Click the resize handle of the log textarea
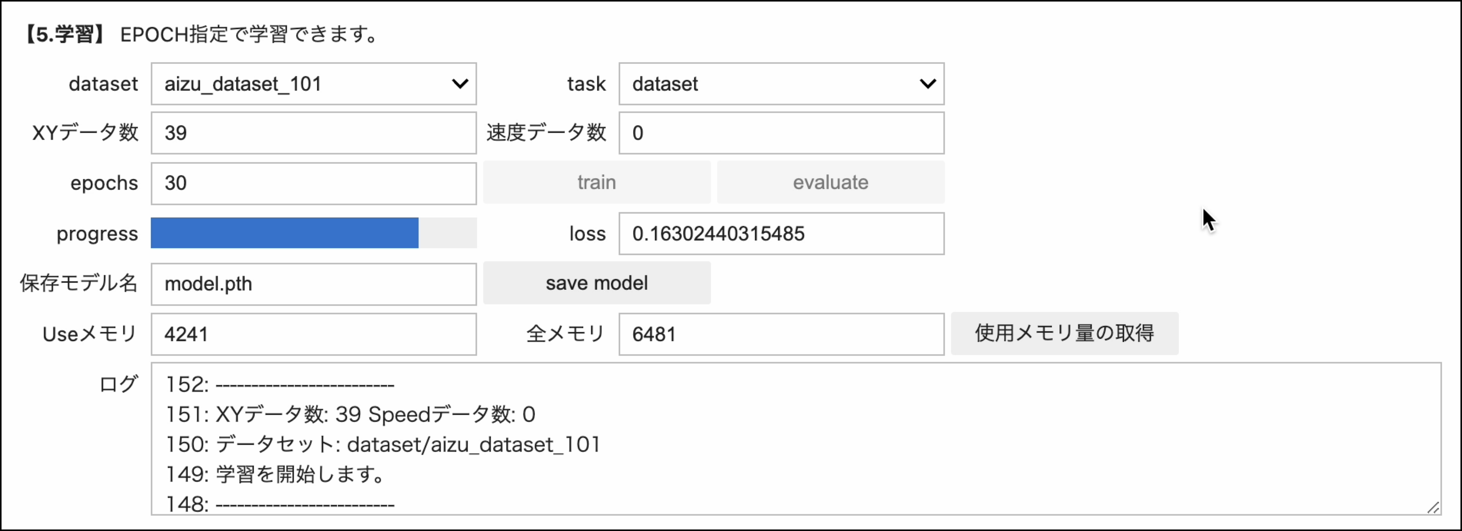The height and width of the screenshot is (531, 1462). 1433,507
